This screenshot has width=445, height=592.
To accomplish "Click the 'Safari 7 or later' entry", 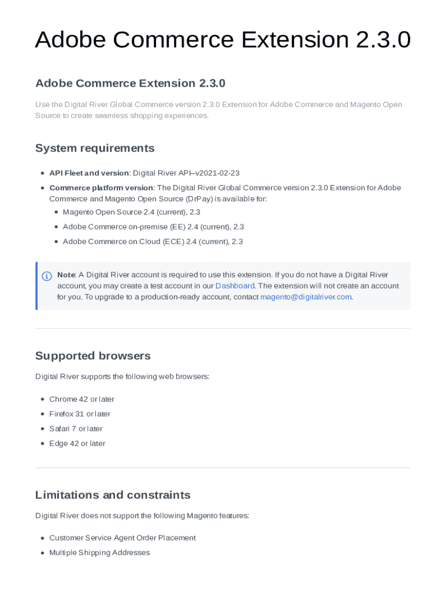I will 76,429.
